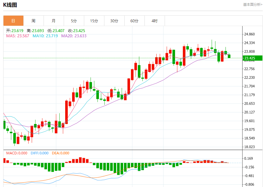Image resolution: width=263 pixels, height=187 pixels.
Task: Open the 60分 interval tab
Action: (x=134, y=21)
